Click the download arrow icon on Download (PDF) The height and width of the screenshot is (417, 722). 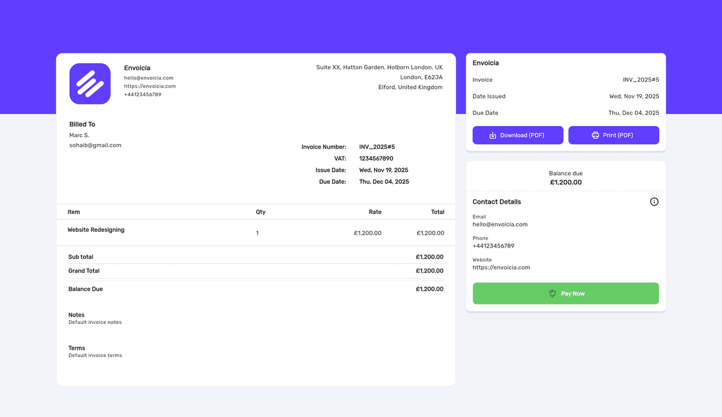(492, 135)
